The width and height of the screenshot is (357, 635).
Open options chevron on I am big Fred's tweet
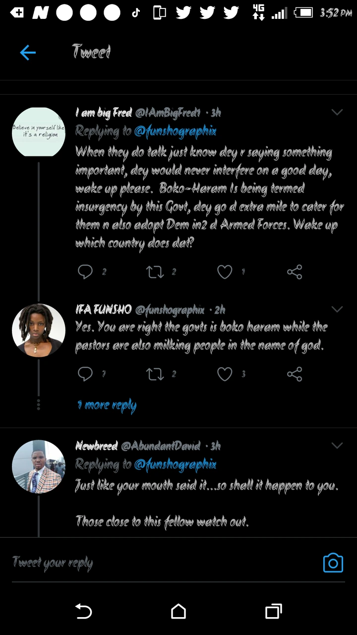tap(337, 113)
